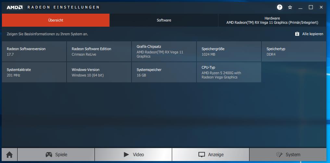Go to the home icon button
330x163 pixels.
click(9, 155)
